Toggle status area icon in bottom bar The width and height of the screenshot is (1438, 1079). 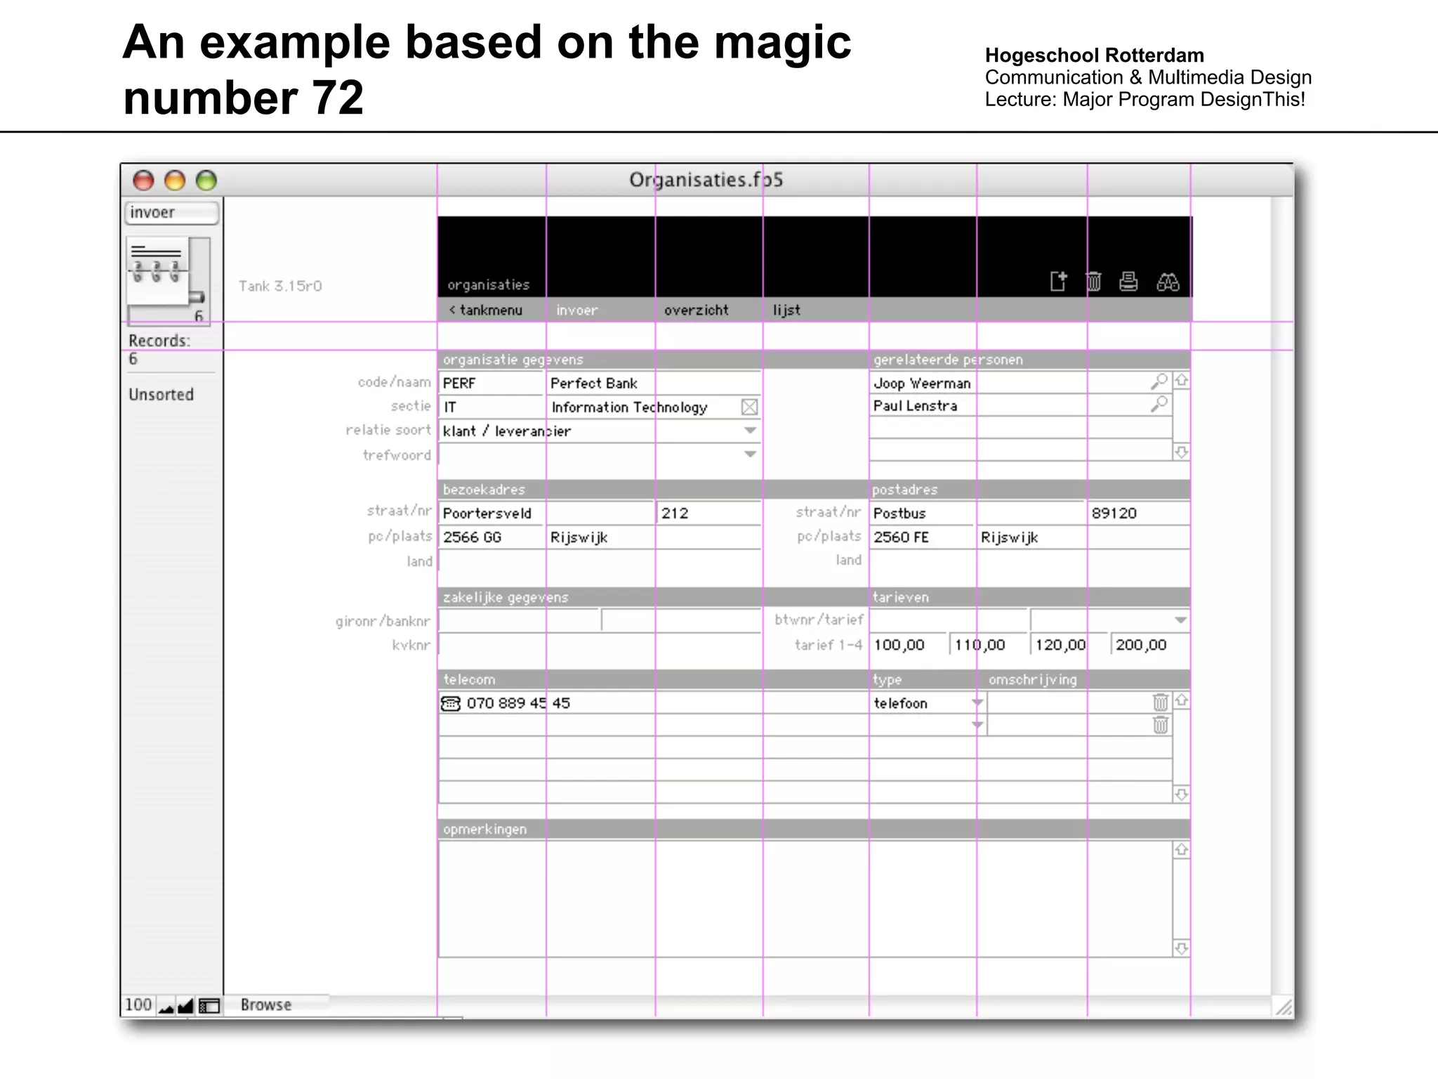point(209,1007)
